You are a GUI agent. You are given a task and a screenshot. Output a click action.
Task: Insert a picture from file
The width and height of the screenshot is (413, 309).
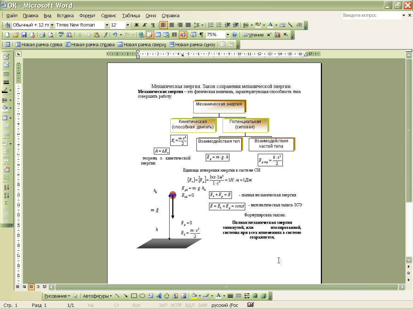184,296
